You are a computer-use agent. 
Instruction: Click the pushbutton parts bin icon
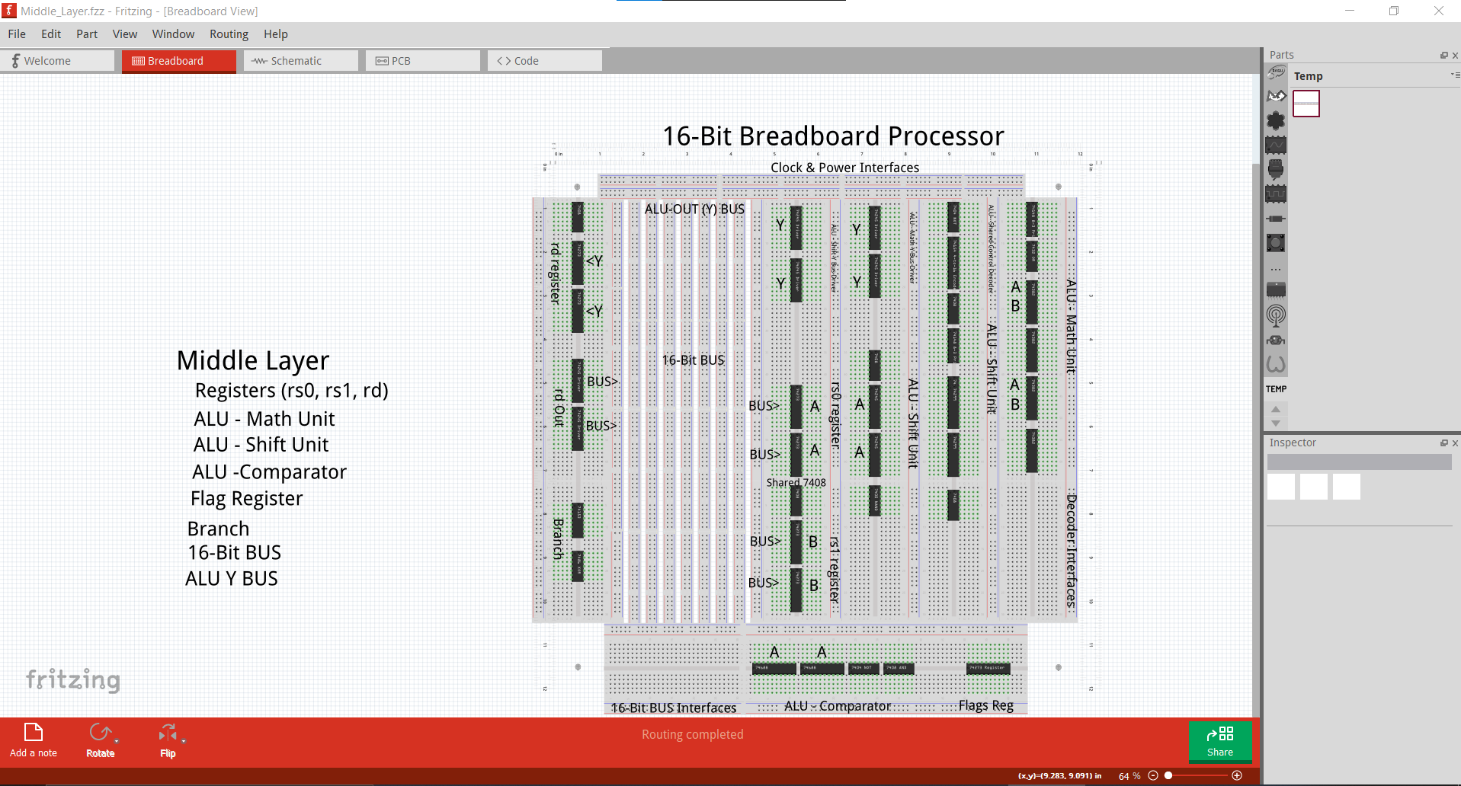click(x=1276, y=242)
